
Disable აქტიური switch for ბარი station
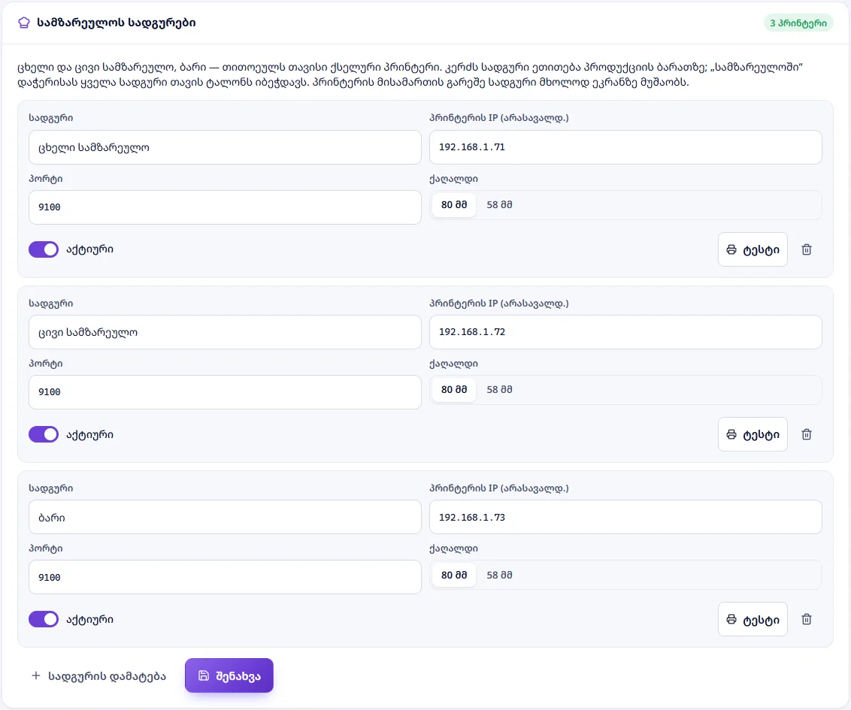(44, 619)
